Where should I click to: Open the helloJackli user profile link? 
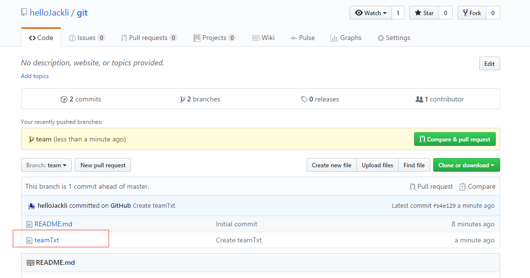(x=49, y=13)
